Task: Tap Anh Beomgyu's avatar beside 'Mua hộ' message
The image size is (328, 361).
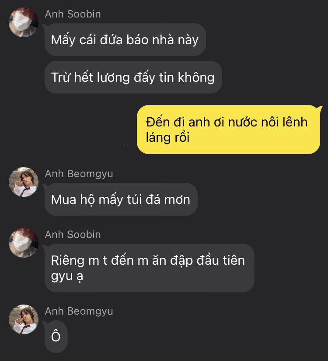Action: pyautogui.click(x=24, y=182)
